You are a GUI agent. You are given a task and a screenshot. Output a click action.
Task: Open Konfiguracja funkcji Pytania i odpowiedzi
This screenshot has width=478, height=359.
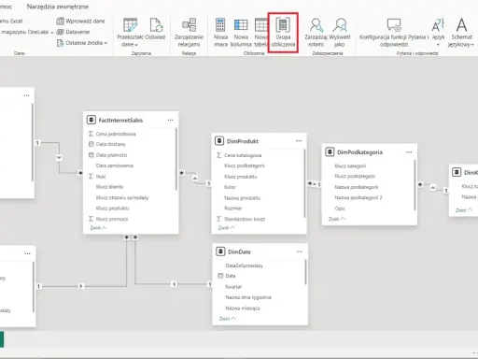[394, 33]
